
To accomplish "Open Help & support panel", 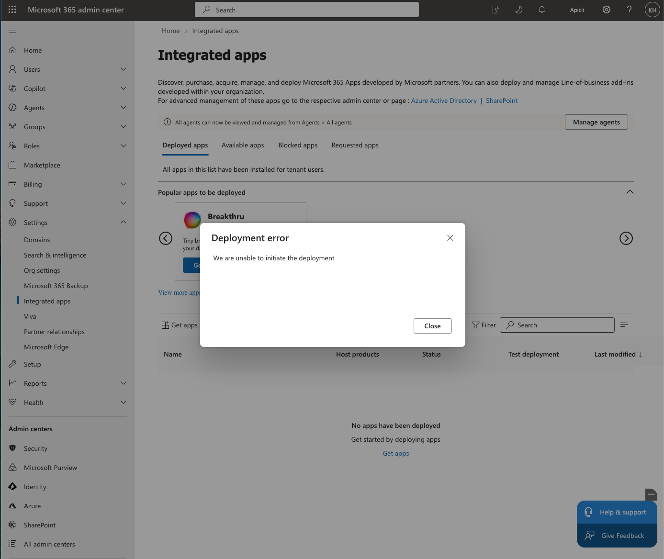I will click(x=617, y=512).
